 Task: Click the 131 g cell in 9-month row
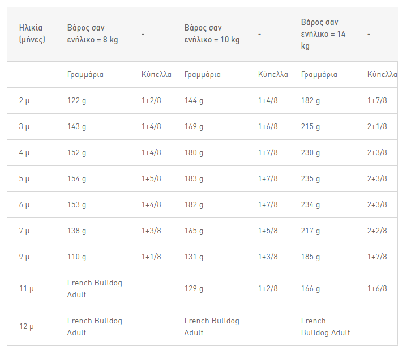194,257
